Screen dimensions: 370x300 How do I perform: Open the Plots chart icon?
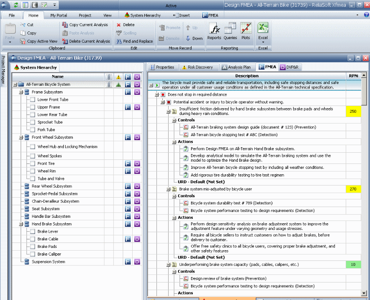[245, 30]
